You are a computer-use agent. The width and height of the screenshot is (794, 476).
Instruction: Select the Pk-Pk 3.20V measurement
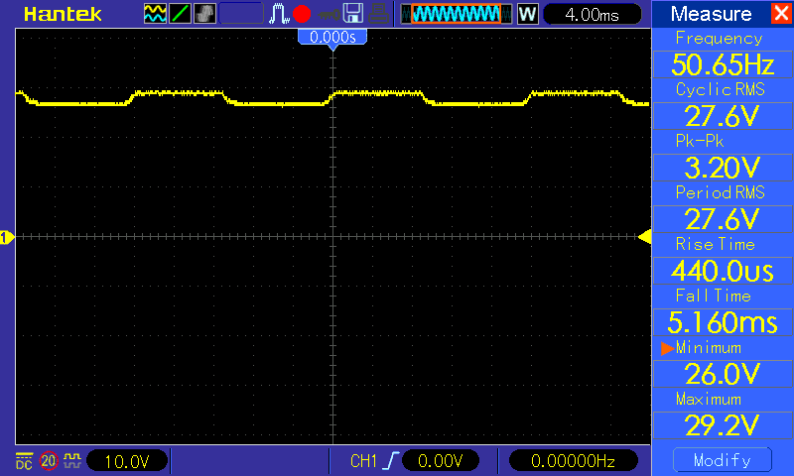723,156
